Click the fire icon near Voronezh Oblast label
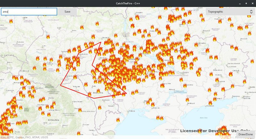The height and width of the screenshot is (139, 256). 246,27
